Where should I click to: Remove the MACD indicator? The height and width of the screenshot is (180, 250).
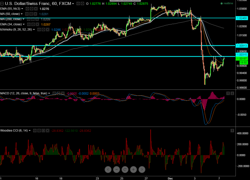(63, 93)
